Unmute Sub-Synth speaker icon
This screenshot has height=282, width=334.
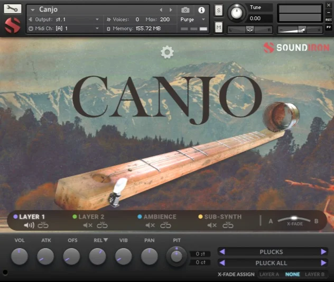coord(212,225)
